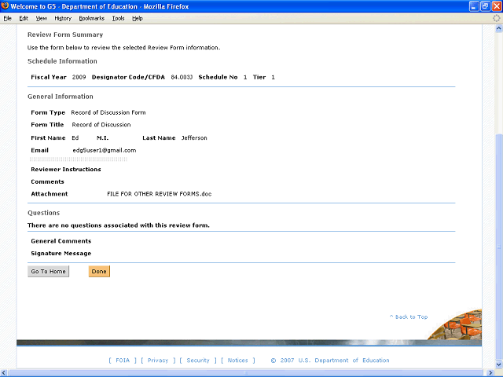Open the View menu

pyautogui.click(x=42, y=19)
